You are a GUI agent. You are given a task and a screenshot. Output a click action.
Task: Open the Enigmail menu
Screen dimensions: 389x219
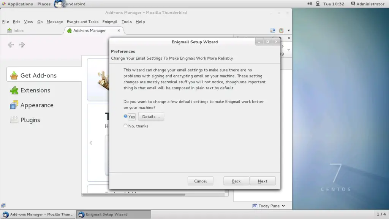tap(110, 22)
